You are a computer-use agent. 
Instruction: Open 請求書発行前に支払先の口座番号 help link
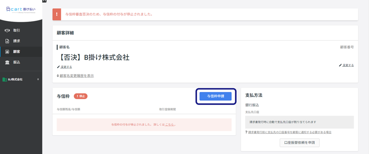[290, 132]
